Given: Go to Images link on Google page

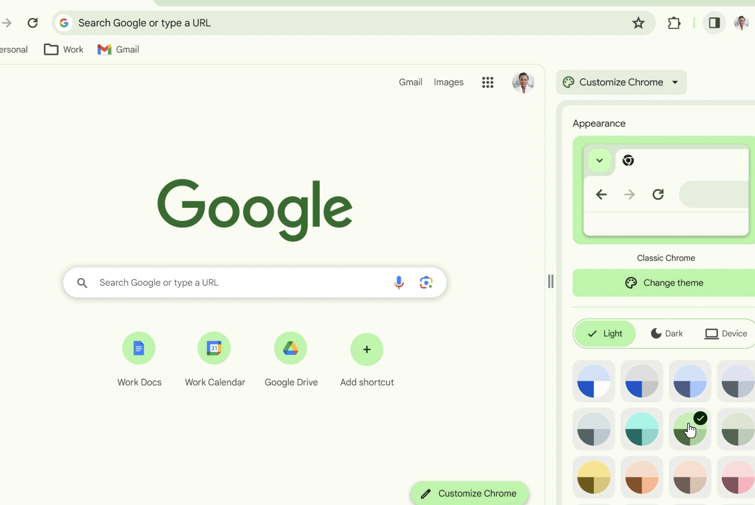Looking at the screenshot, I should 448,82.
